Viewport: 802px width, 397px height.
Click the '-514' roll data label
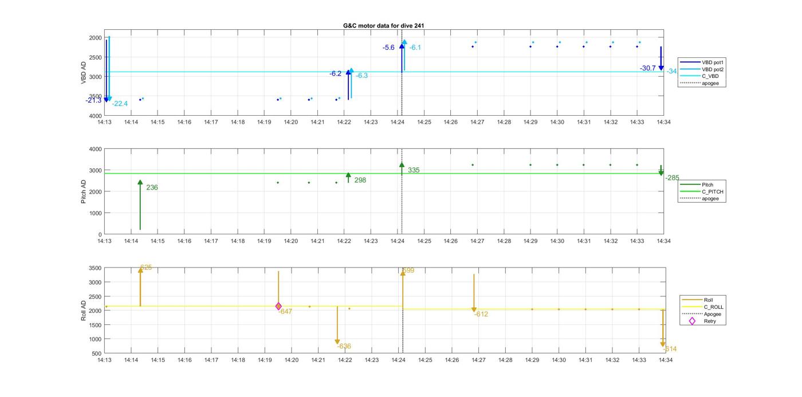coord(670,349)
